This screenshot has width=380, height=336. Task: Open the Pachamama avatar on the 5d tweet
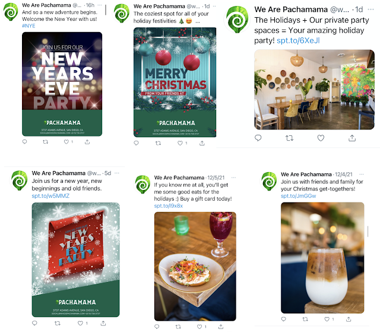(x=19, y=180)
